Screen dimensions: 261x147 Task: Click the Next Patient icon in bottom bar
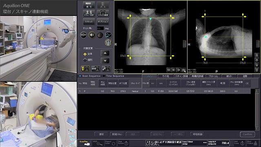252,143
